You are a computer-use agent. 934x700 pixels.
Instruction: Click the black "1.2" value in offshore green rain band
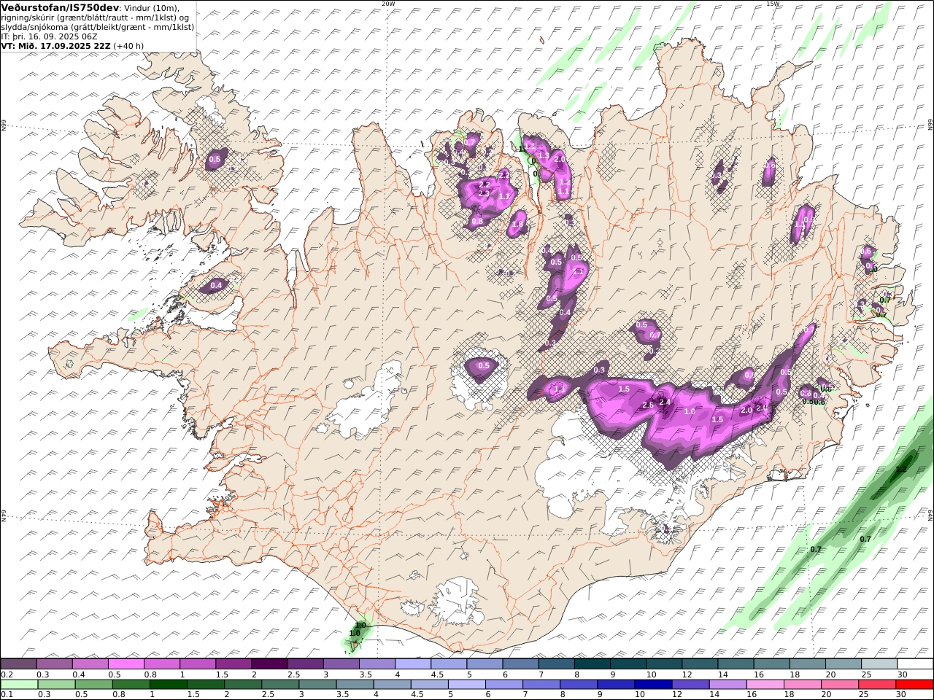click(x=901, y=470)
